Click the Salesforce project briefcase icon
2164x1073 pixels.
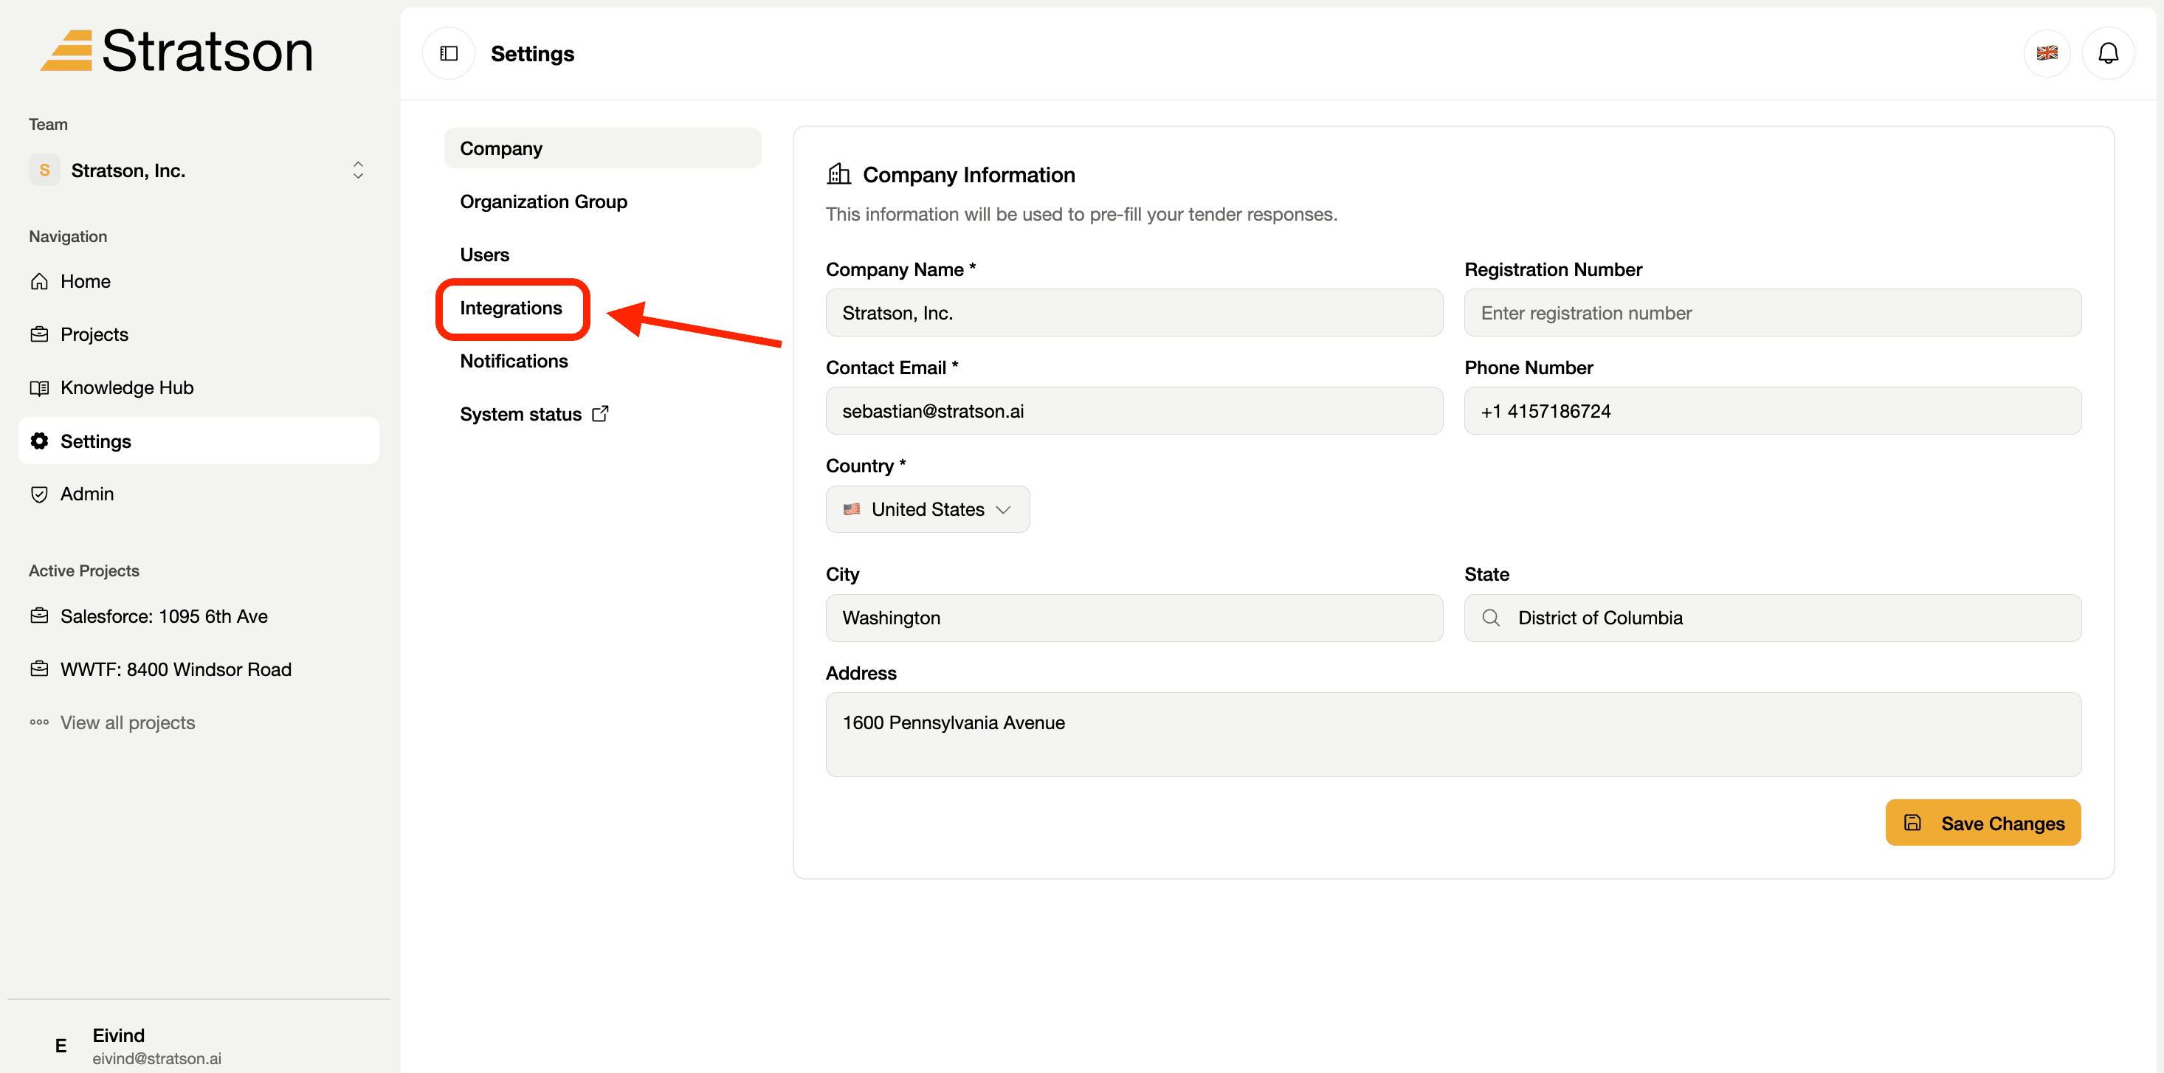39,616
